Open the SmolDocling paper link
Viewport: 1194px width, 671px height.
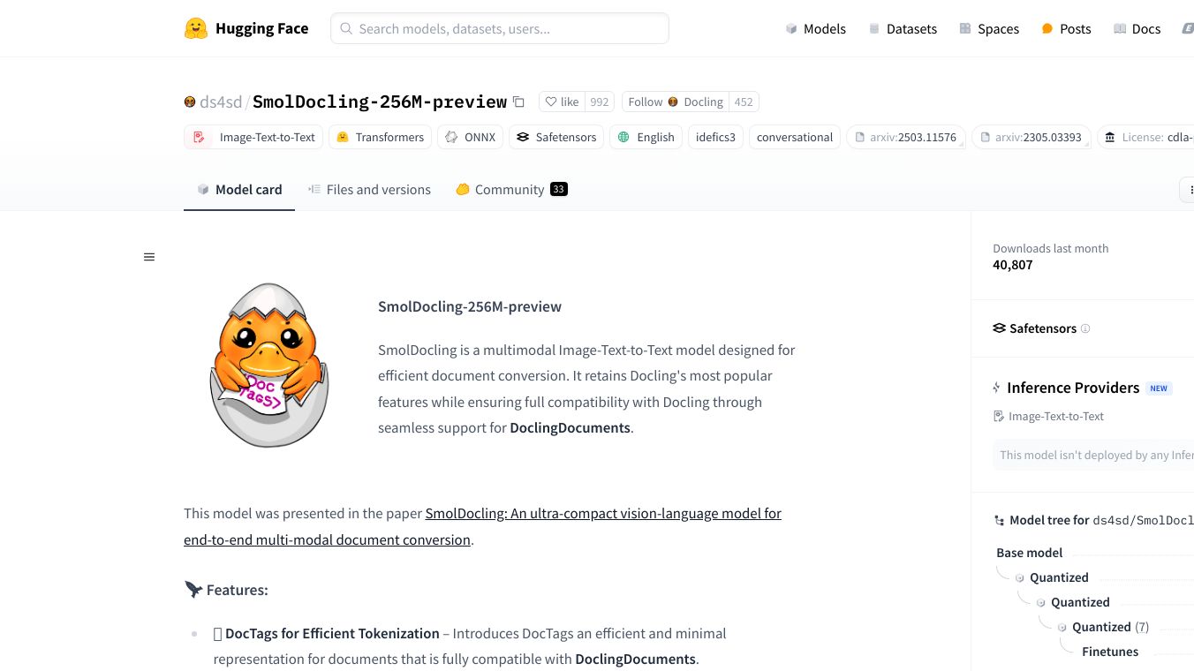point(603,513)
